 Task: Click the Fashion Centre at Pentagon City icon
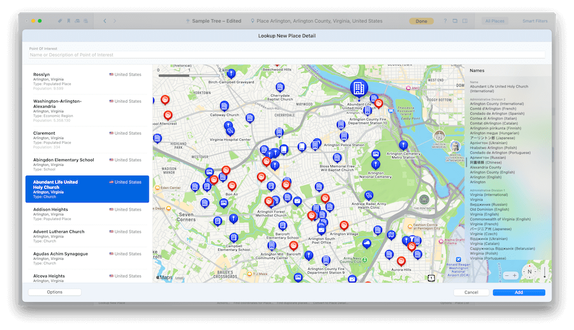(x=410, y=227)
